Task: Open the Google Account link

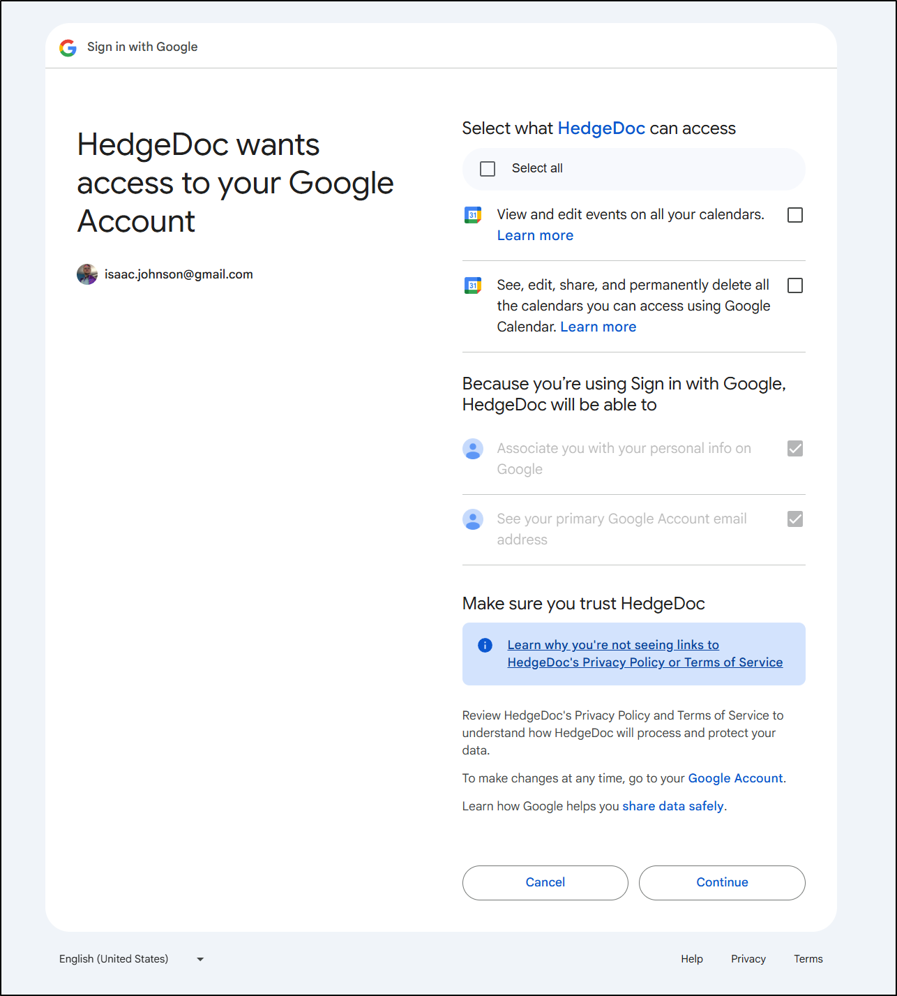Action: pyautogui.click(x=735, y=778)
